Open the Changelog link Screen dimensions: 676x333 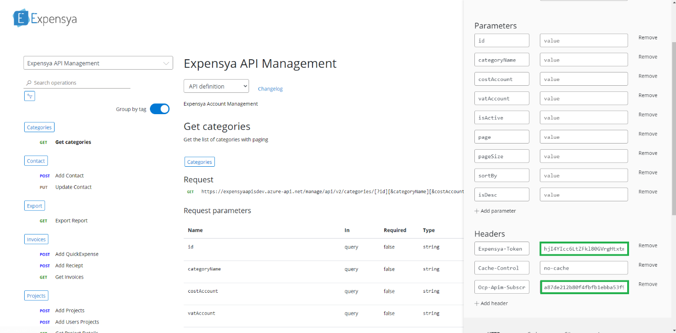click(270, 89)
